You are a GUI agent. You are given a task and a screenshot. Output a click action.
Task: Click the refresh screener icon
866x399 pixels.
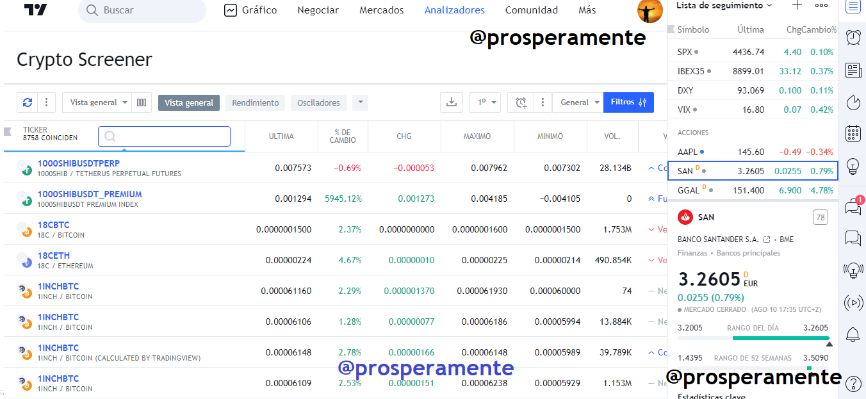27,102
